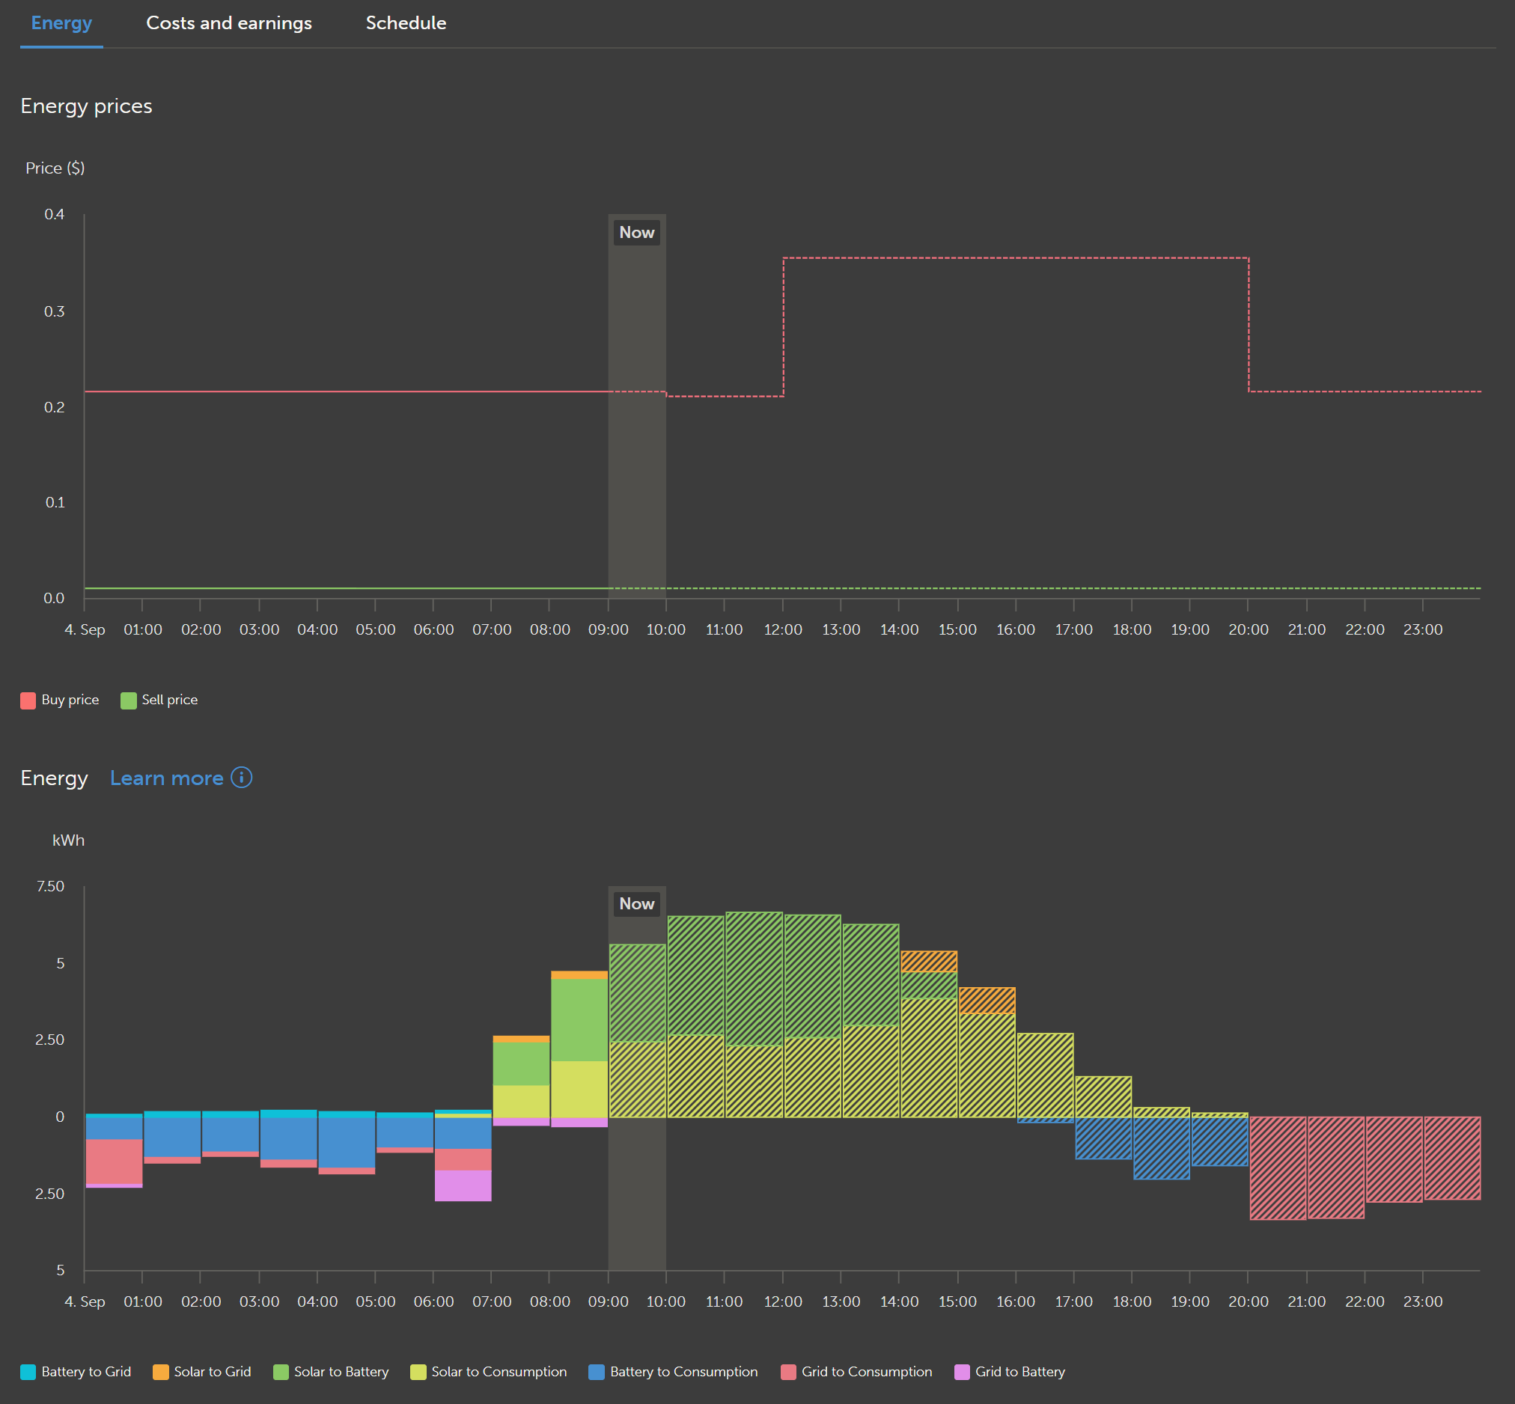The width and height of the screenshot is (1515, 1404).
Task: Open the Learn more link
Action: click(x=166, y=778)
